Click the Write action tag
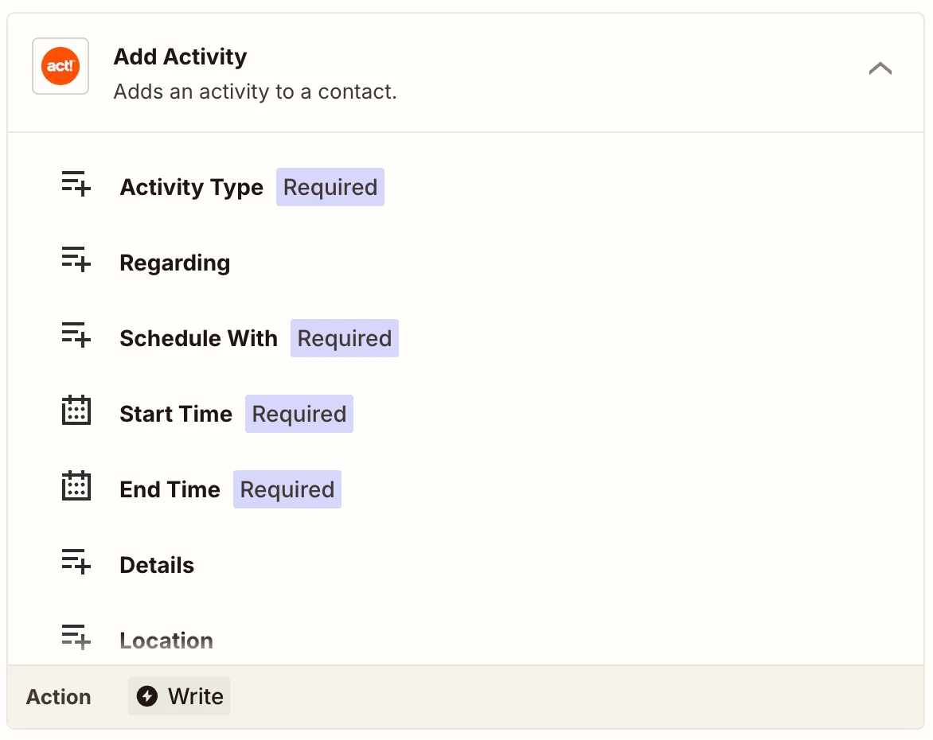Screen dimensions: 933x740 pos(180,697)
